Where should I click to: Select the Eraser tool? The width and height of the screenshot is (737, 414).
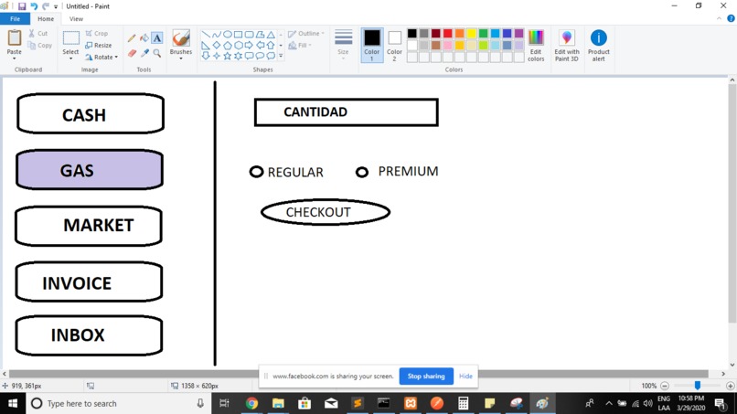pyautogui.click(x=132, y=54)
